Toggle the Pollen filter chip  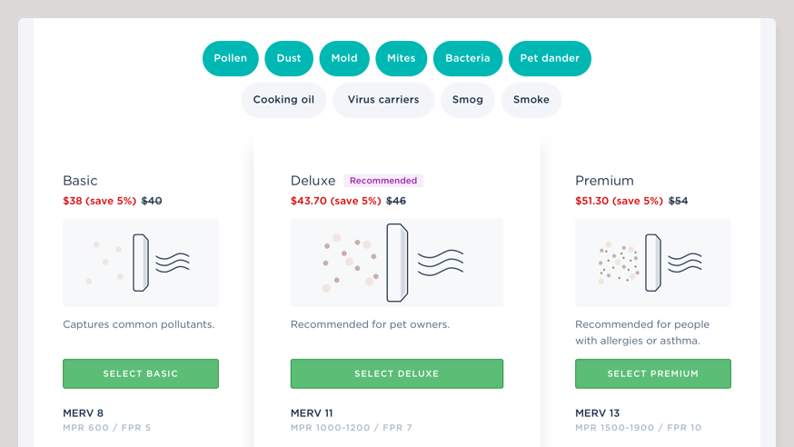pos(231,58)
